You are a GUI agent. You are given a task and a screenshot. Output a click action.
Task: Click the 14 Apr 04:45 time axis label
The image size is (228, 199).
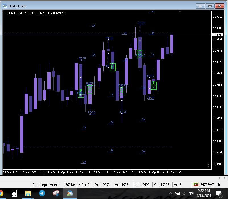coord(138,172)
